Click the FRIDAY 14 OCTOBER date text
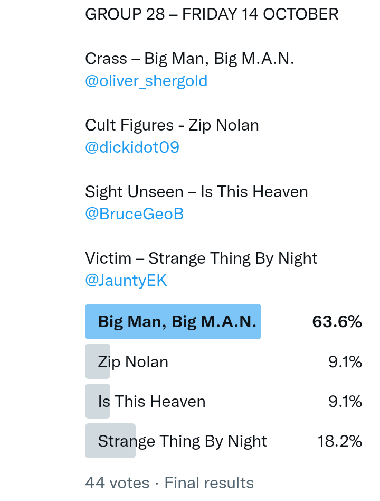Image resolution: width=380 pixels, height=501 pixels. [260, 14]
